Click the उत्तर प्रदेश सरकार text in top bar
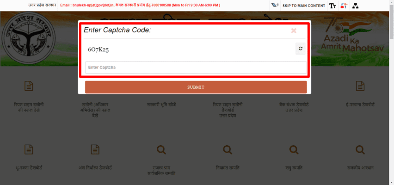Screen dimensions: 394x185 click(42, 5)
